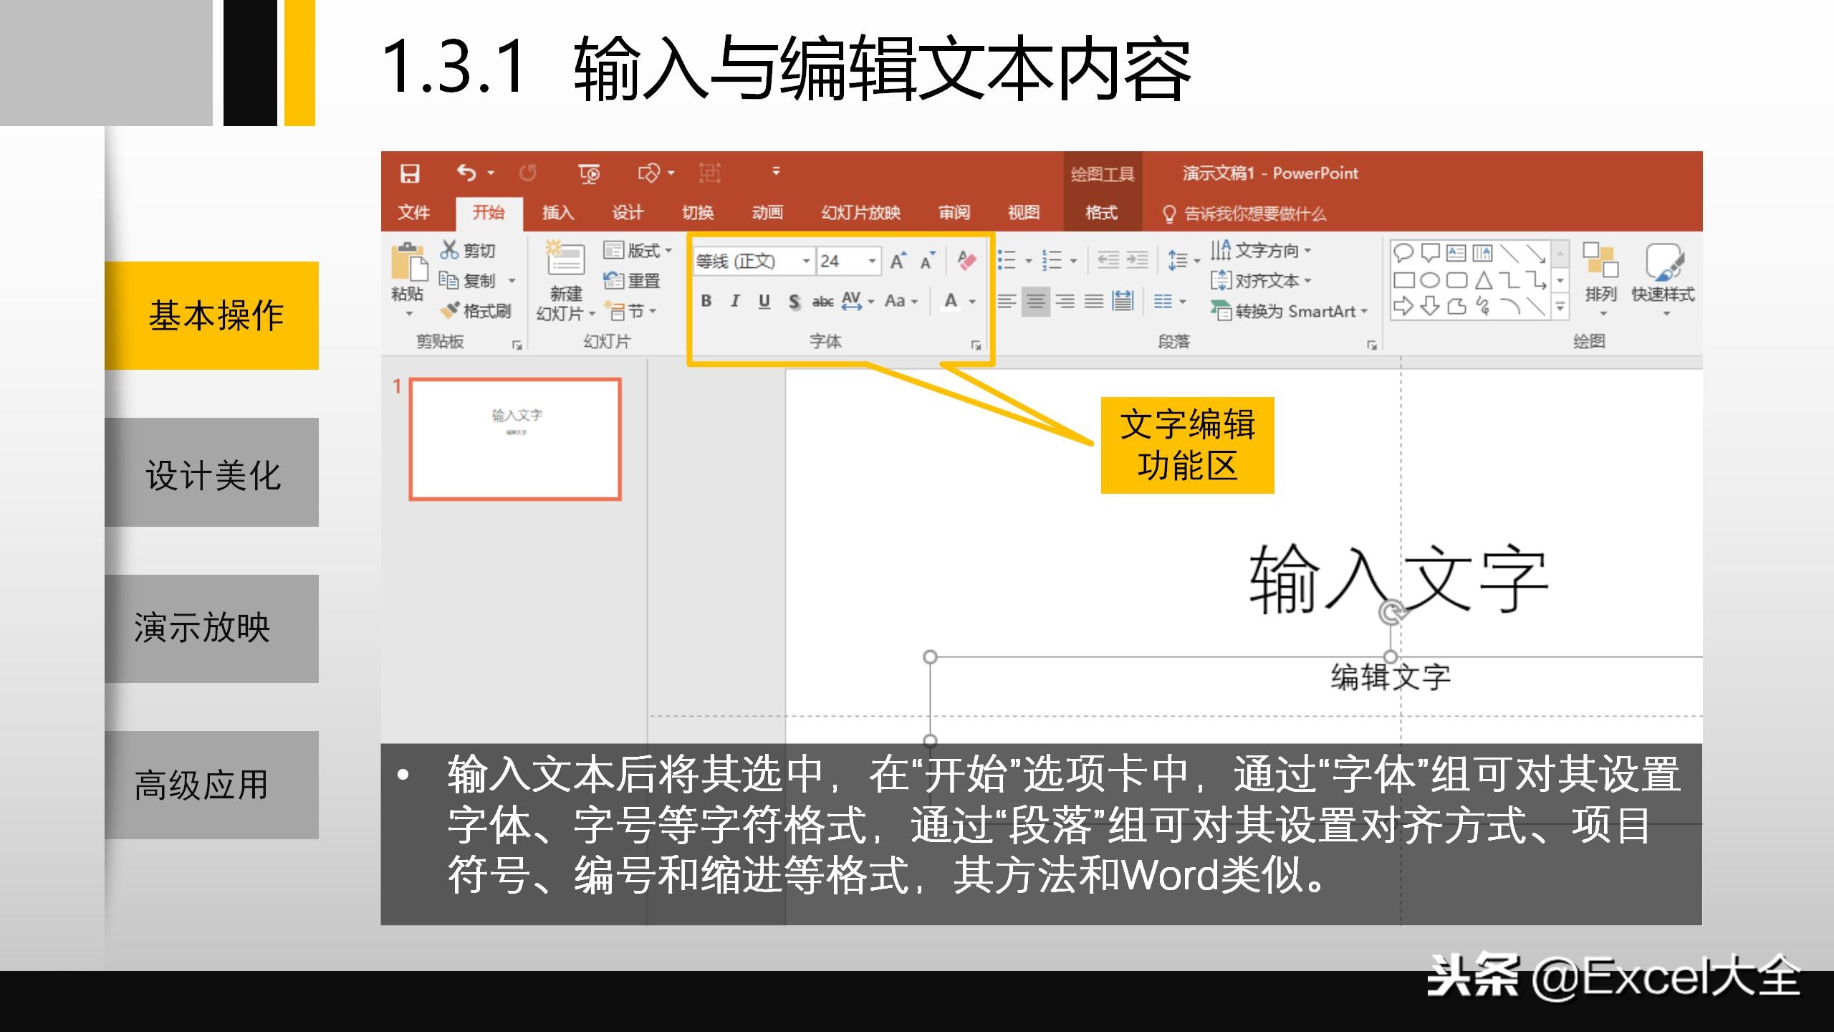Toggle underline formatting
Screen dimensions: 1834x1032
pos(764,301)
